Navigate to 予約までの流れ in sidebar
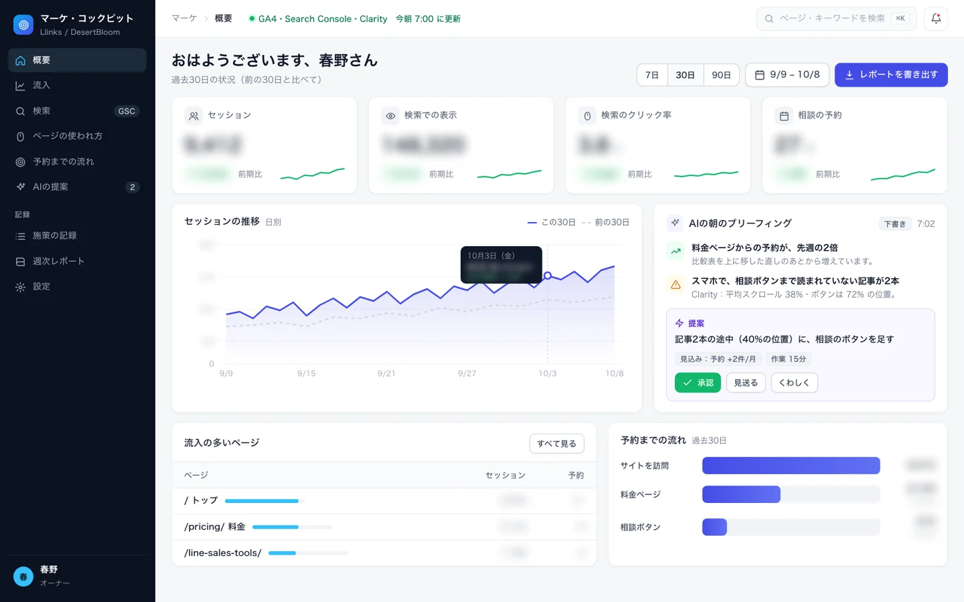Viewport: 964px width, 602px height. click(77, 162)
